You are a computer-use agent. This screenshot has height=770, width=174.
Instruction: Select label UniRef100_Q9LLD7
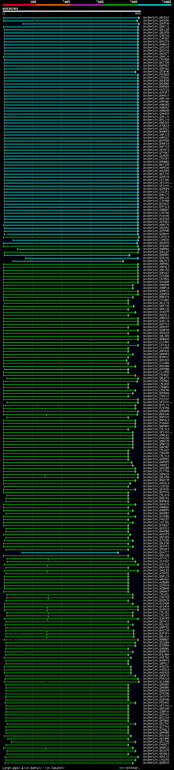point(156,252)
